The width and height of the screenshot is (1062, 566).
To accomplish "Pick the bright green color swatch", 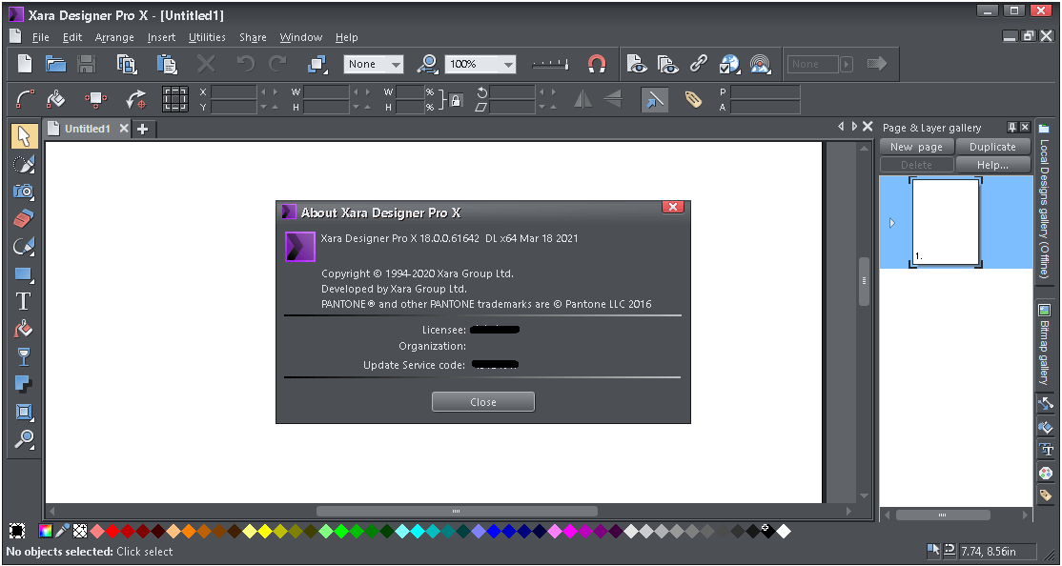I will 341,531.
